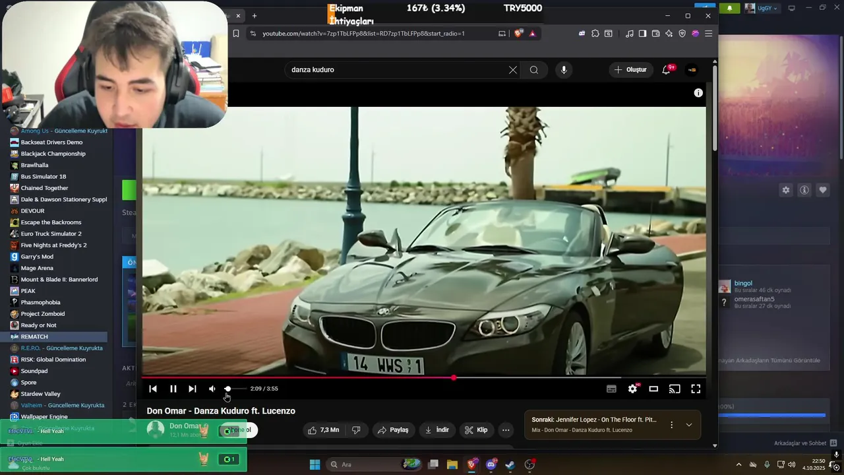Viewport: 844px width, 475px height.
Task: Toggle the browser sidebar panel
Action: click(642, 34)
